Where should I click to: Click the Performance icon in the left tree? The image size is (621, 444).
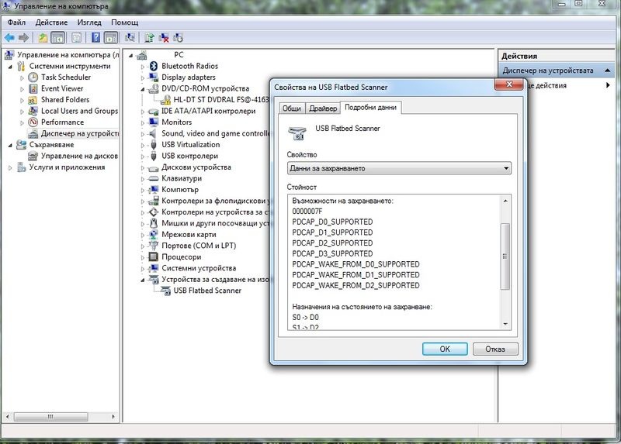(x=33, y=122)
